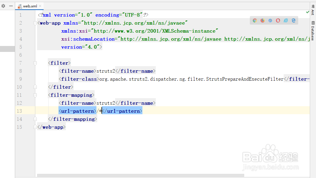Screen dimensions: 316x178
Task: Click line number 13 in gutter
Action: (19, 111)
